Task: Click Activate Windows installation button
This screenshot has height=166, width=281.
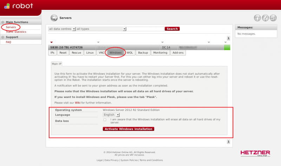Action: (129, 129)
